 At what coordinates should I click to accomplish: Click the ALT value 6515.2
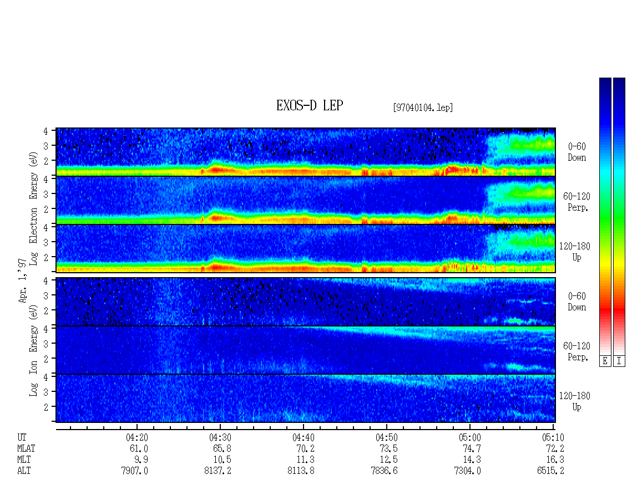pos(550,471)
